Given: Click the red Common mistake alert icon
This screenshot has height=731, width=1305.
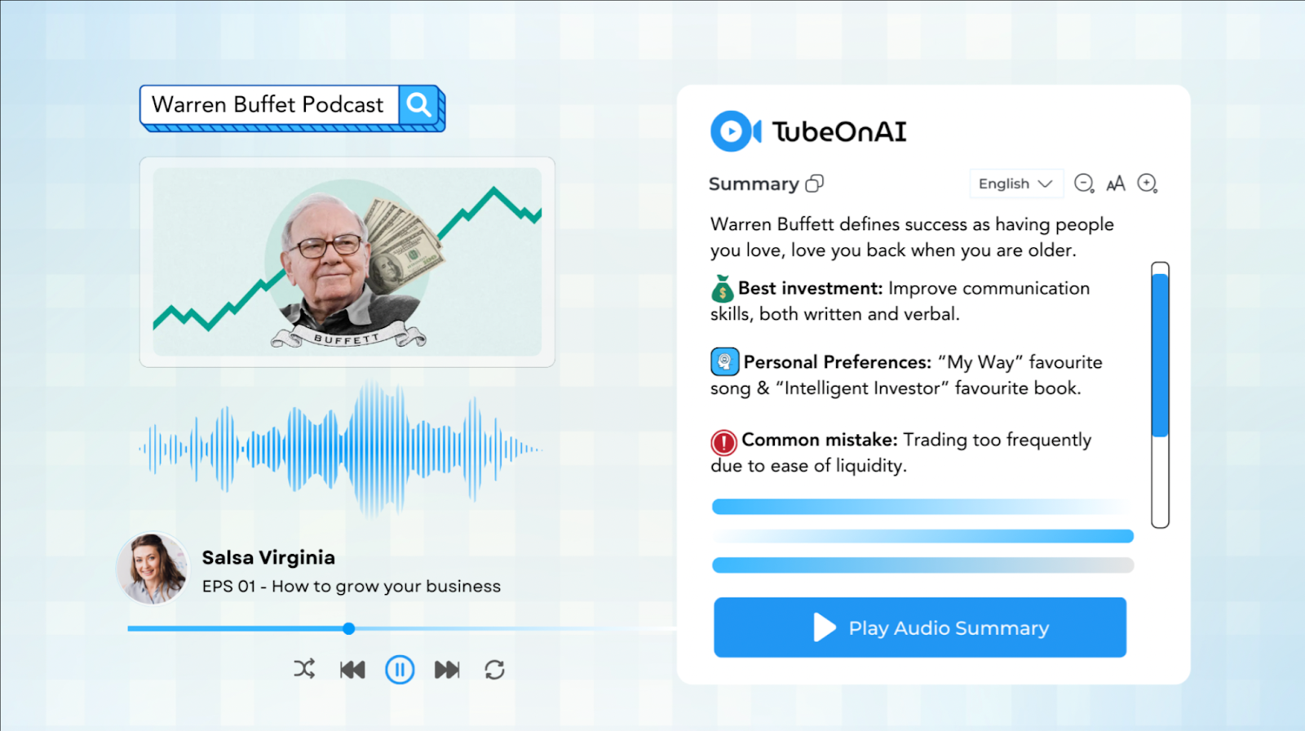Looking at the screenshot, I should click(723, 441).
